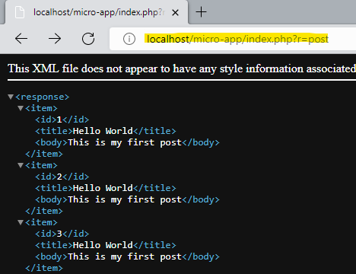Open site information icon in address bar

129,39
